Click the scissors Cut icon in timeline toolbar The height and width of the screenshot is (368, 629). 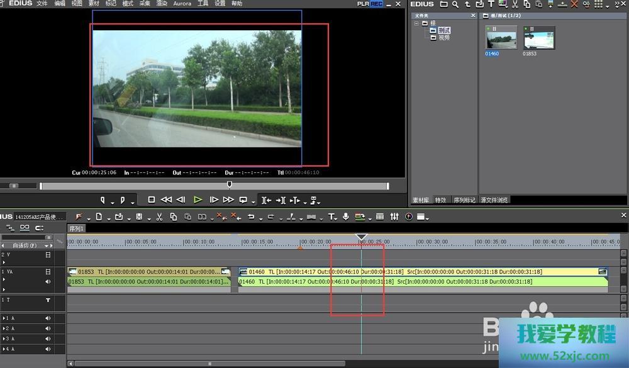159,217
